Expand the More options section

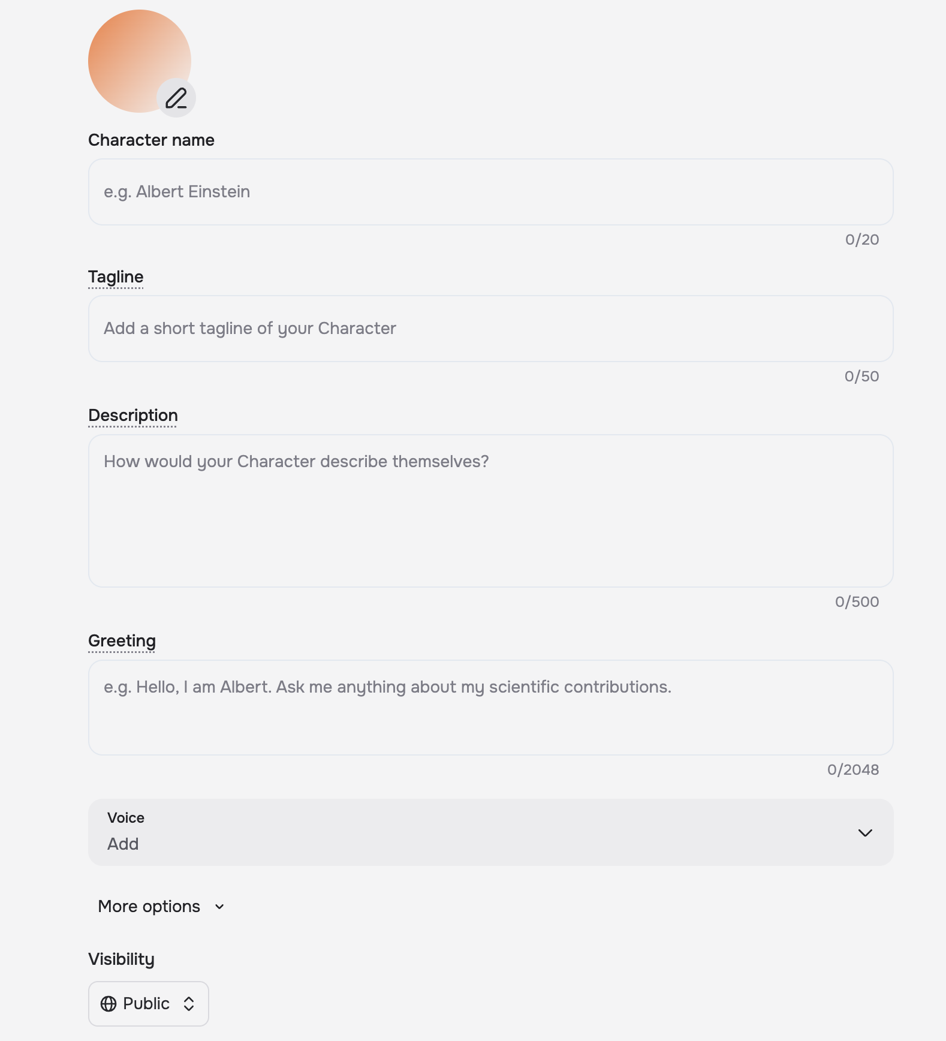pyautogui.click(x=149, y=907)
